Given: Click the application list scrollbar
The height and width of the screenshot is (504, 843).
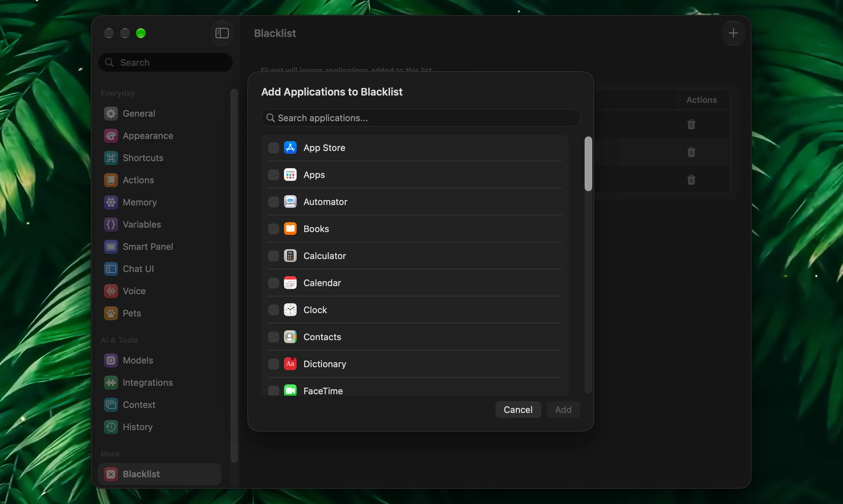Looking at the screenshot, I should [x=588, y=164].
